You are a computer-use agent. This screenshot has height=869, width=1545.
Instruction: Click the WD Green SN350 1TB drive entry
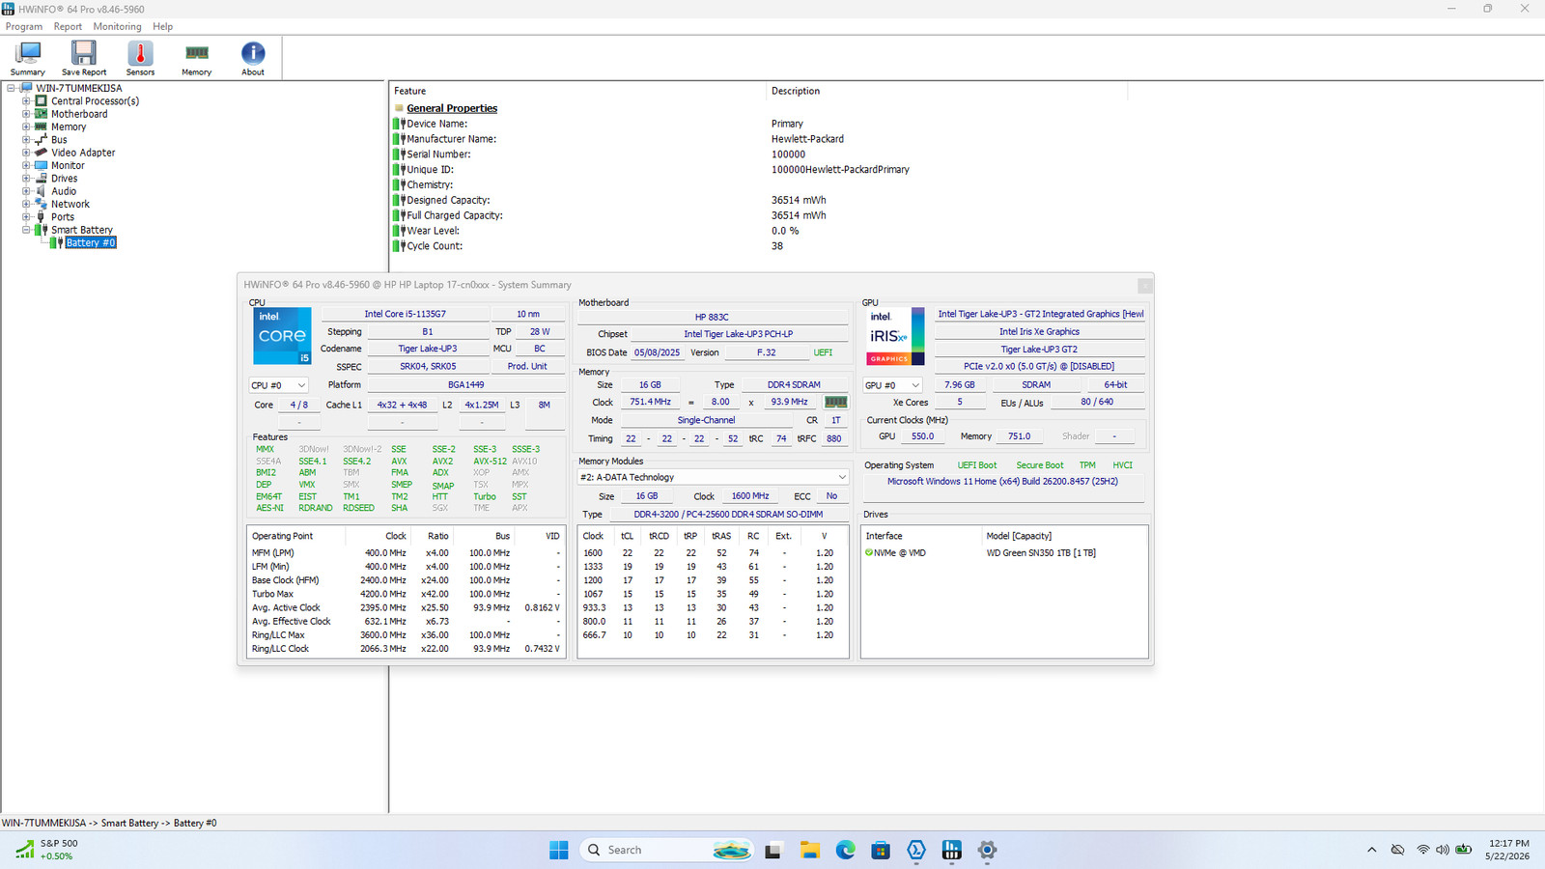click(x=1041, y=553)
